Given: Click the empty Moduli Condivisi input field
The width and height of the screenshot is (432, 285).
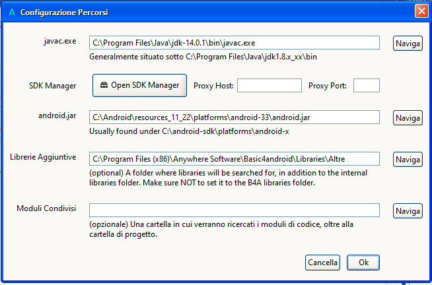Looking at the screenshot, I should 234,210.
